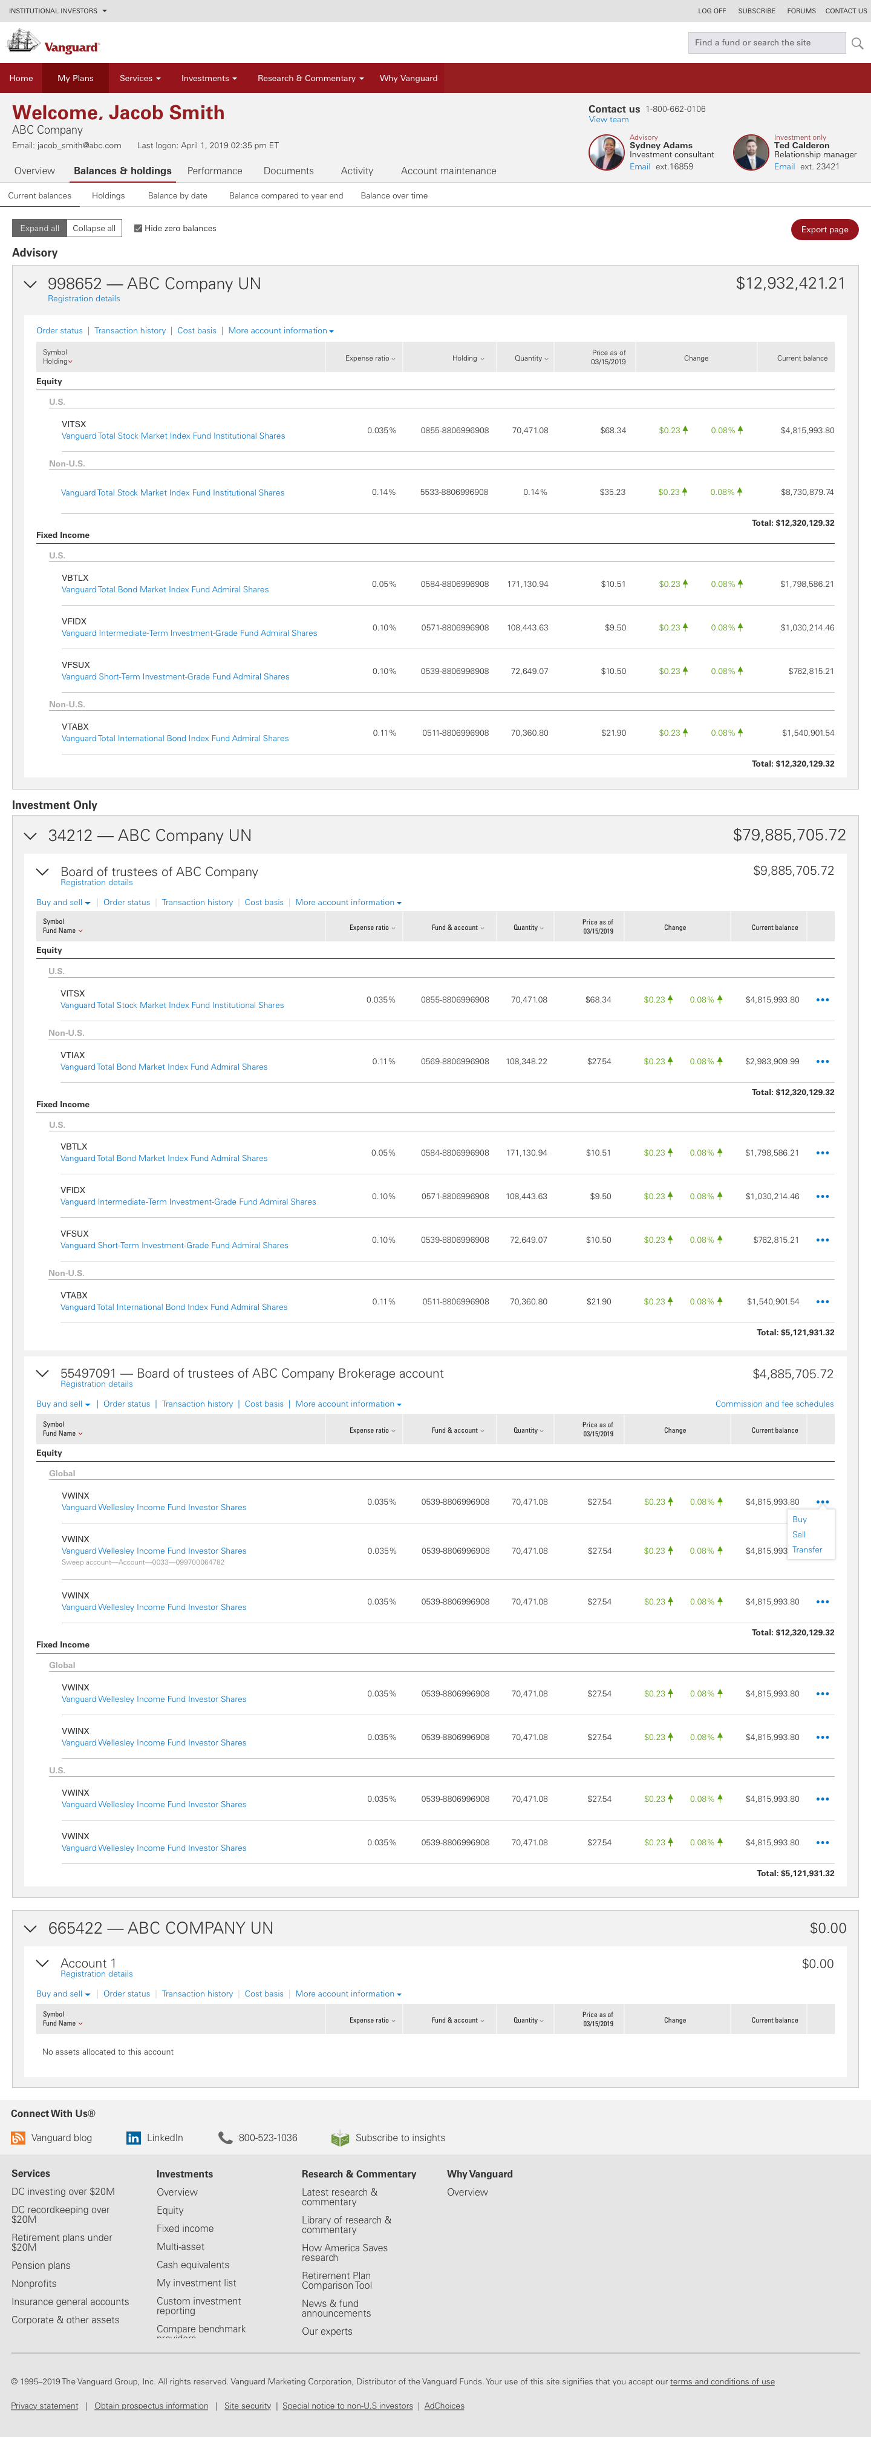Open the Forums link in the top bar
Viewport: 871px width, 2437px height.
point(801,10)
